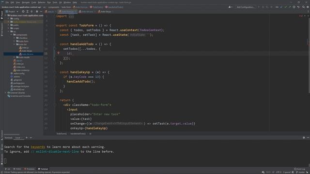
Task: Click the IDE settings gear icon in toolbar
Action: tap(308, 7)
